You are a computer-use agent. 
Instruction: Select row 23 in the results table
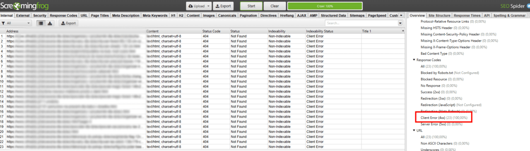pyautogui.click(x=202, y=147)
